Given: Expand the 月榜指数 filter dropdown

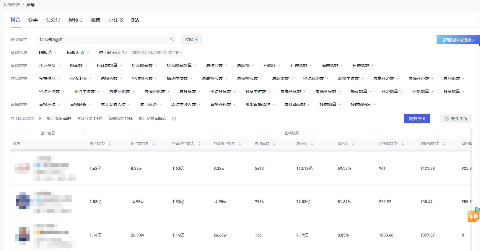Looking at the screenshot, I should 301,66.
